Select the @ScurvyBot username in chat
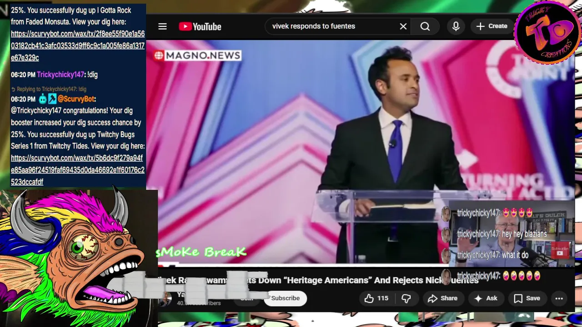The image size is (582, 327). coord(77,99)
